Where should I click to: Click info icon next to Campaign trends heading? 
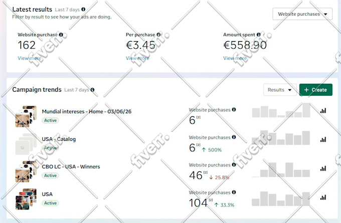(92, 90)
